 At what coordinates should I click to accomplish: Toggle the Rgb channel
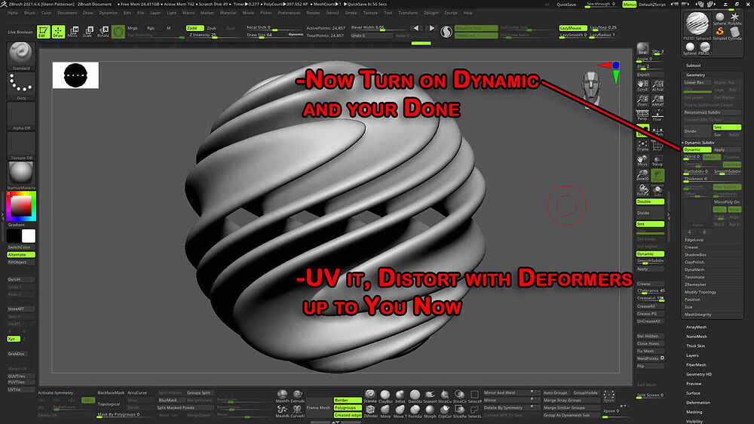[151, 28]
